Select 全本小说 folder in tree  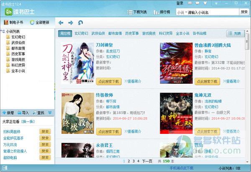16,71
